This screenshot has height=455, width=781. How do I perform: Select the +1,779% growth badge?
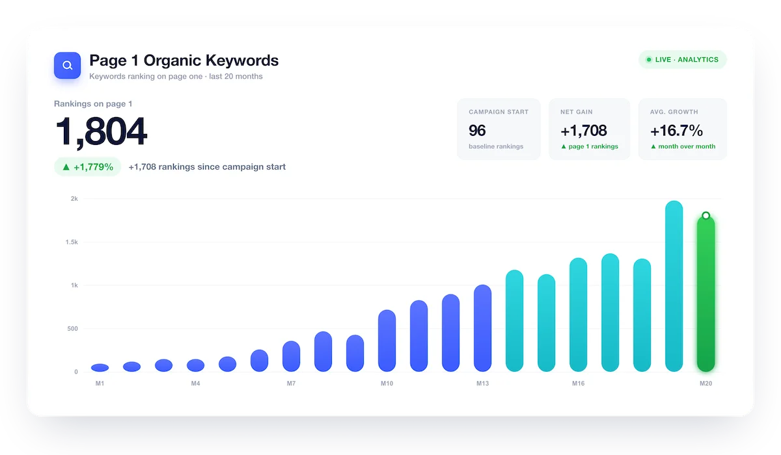coord(88,167)
